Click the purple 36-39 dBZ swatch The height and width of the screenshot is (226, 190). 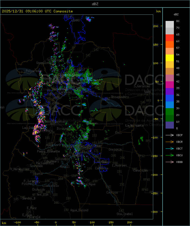coord(170,91)
